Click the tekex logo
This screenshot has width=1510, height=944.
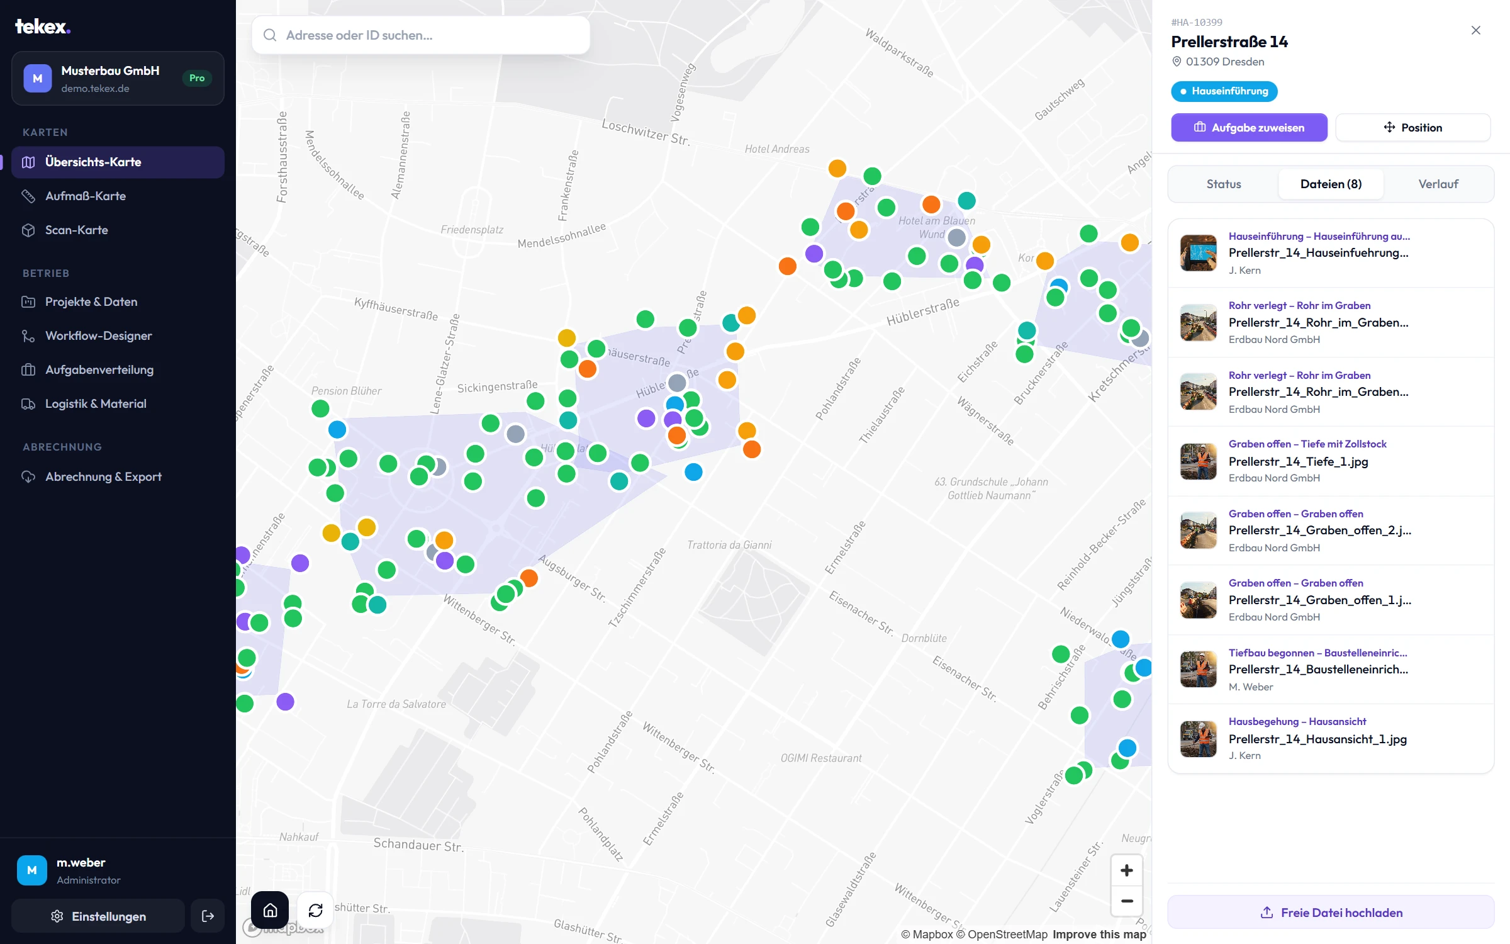tap(43, 26)
